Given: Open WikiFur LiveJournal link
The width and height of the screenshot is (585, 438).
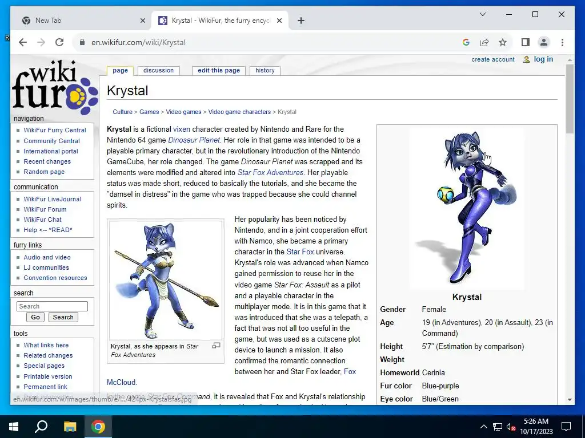Looking at the screenshot, I should pos(52,199).
